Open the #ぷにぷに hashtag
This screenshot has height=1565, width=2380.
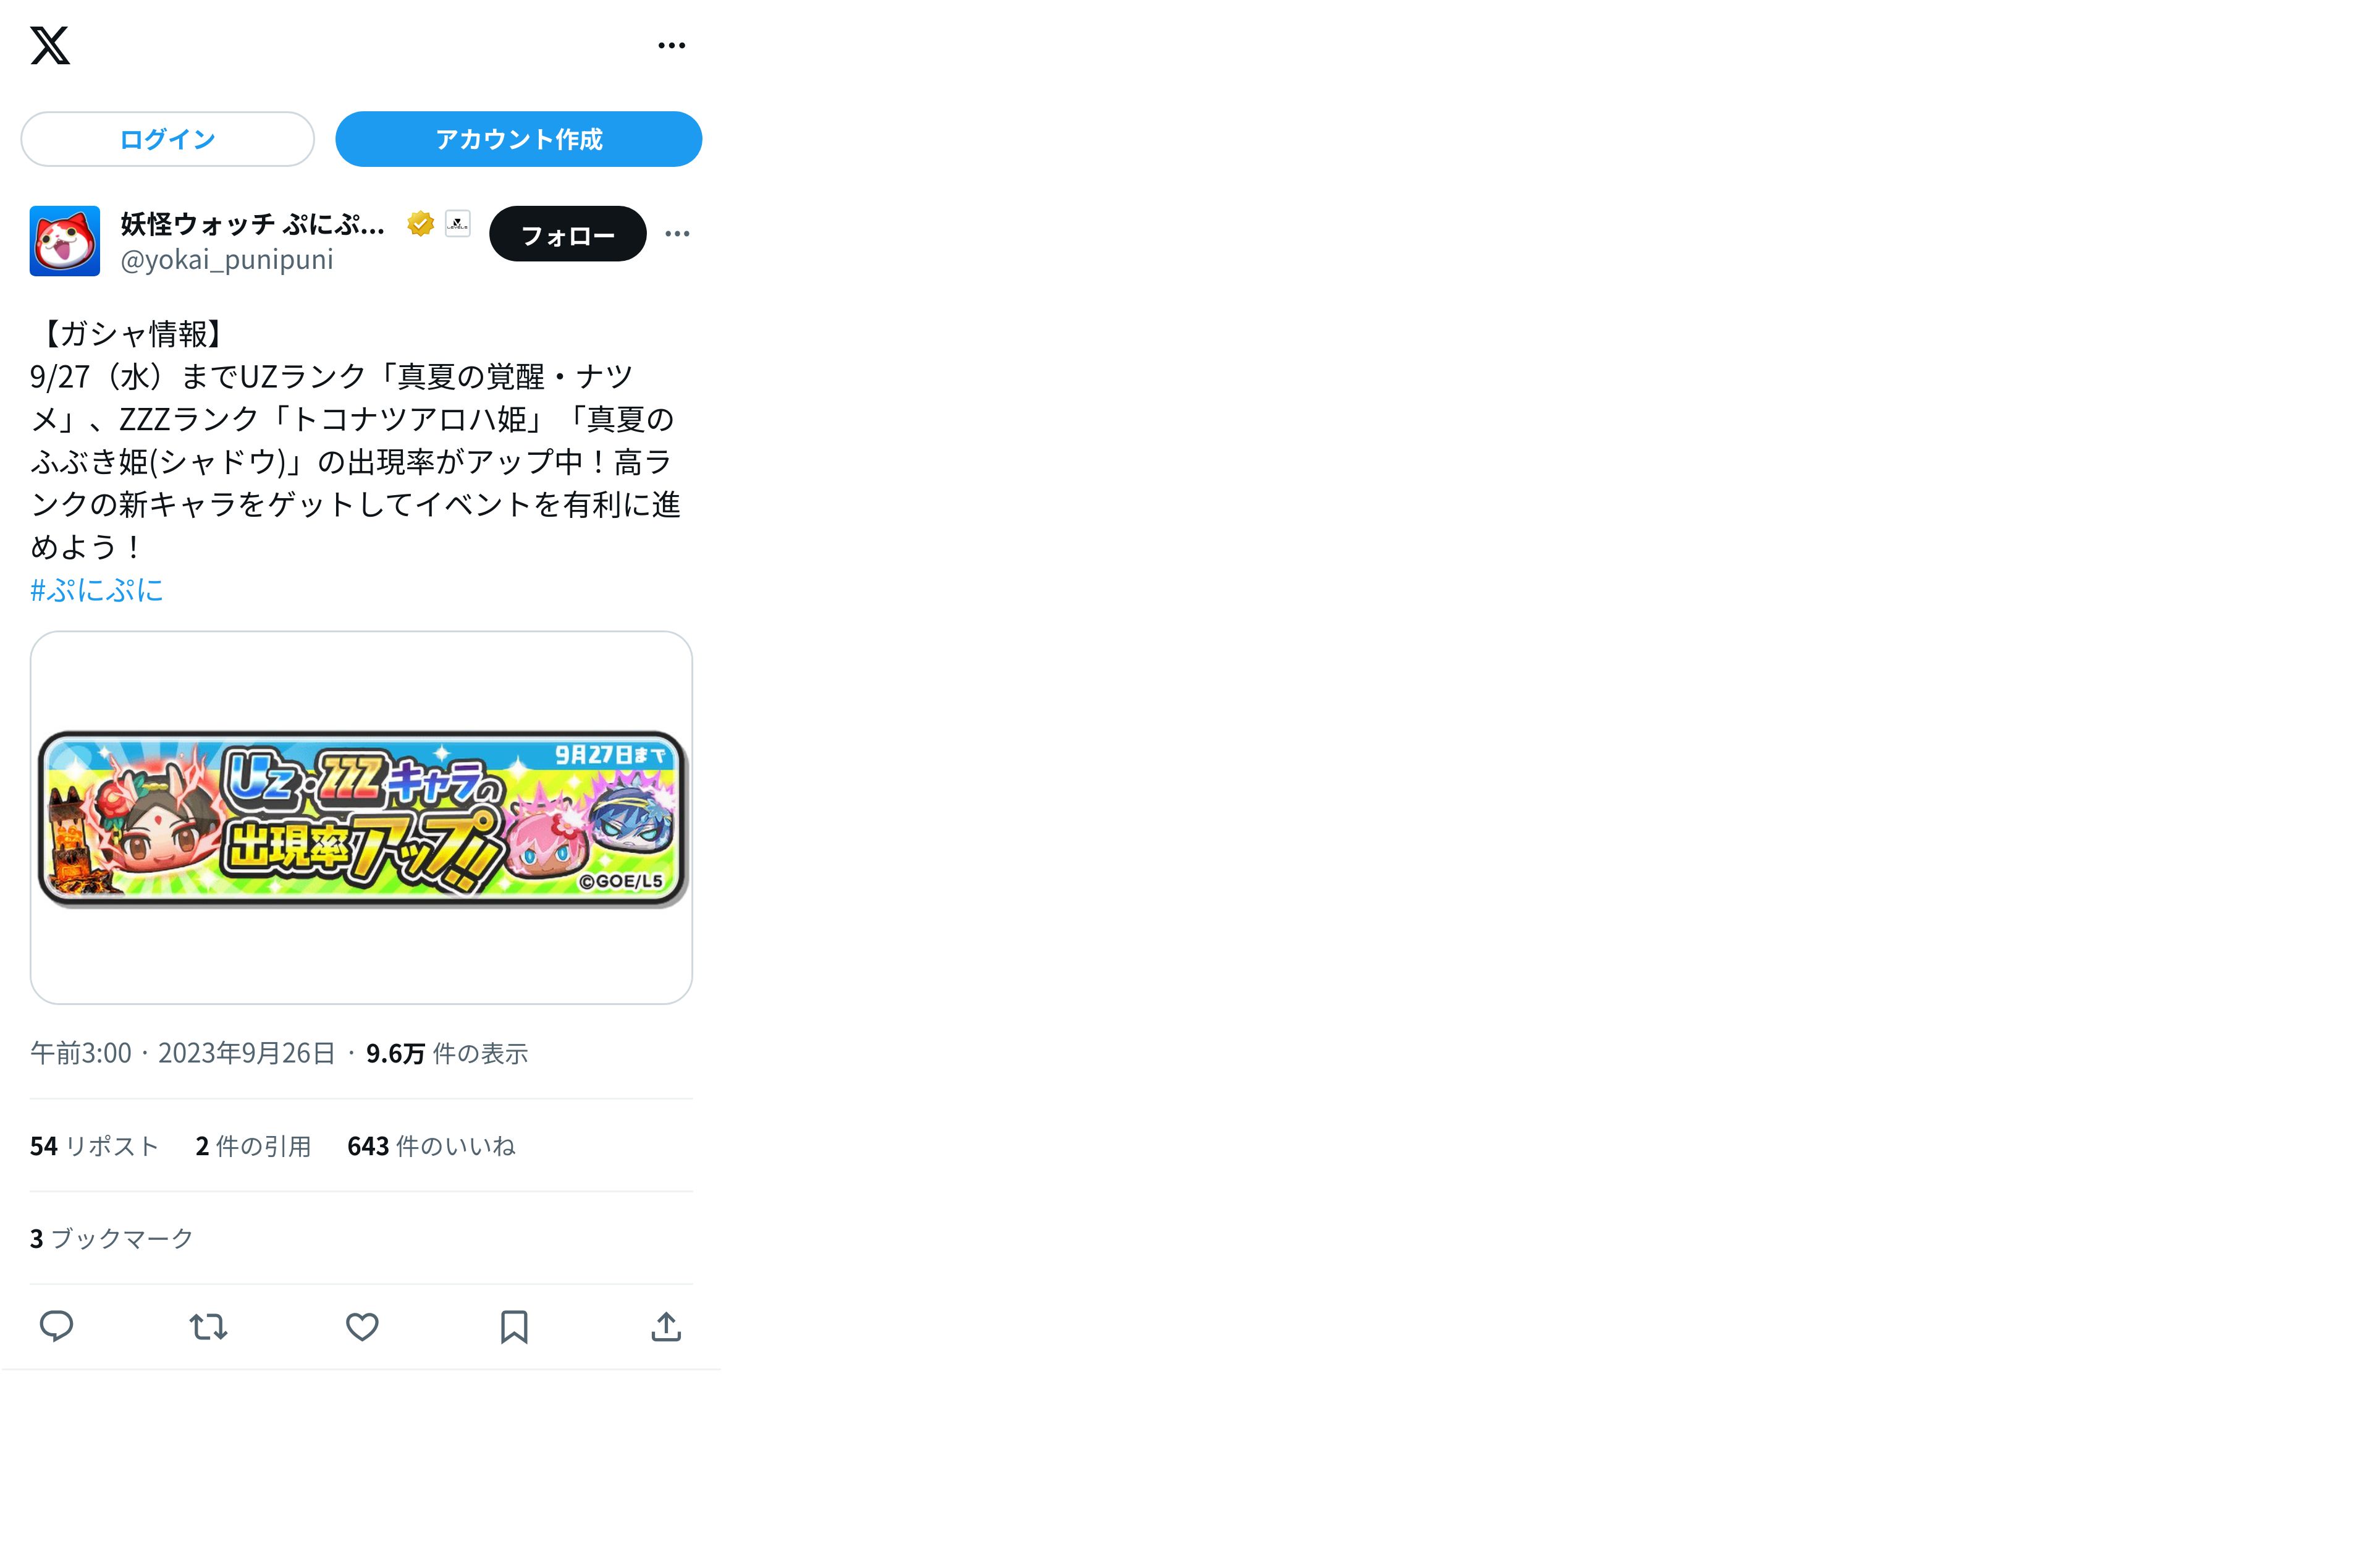point(96,590)
